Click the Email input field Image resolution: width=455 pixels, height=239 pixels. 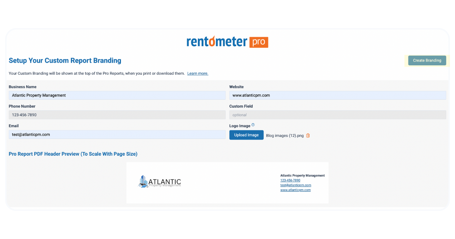pos(117,134)
